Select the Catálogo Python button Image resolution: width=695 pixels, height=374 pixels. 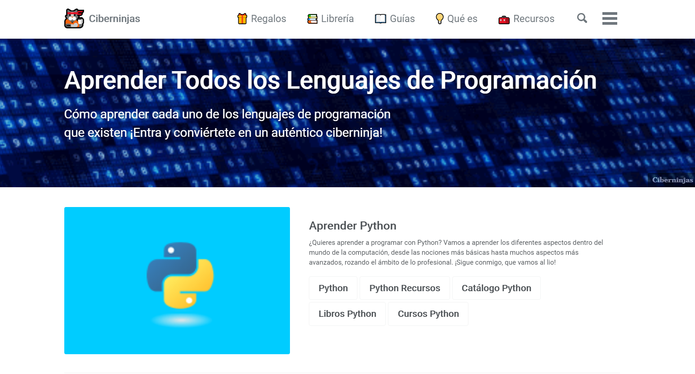pyautogui.click(x=496, y=288)
